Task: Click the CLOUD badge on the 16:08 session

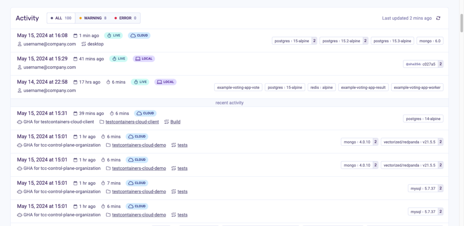Action: tap(139, 36)
